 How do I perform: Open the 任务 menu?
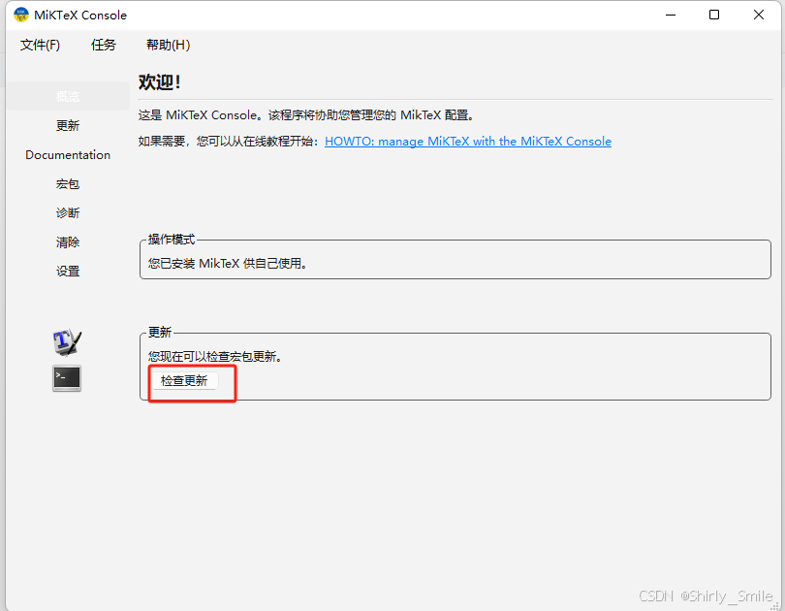(x=104, y=45)
